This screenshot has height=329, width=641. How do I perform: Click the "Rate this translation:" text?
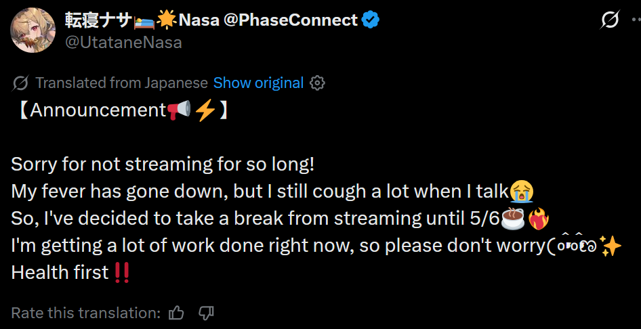click(x=85, y=313)
